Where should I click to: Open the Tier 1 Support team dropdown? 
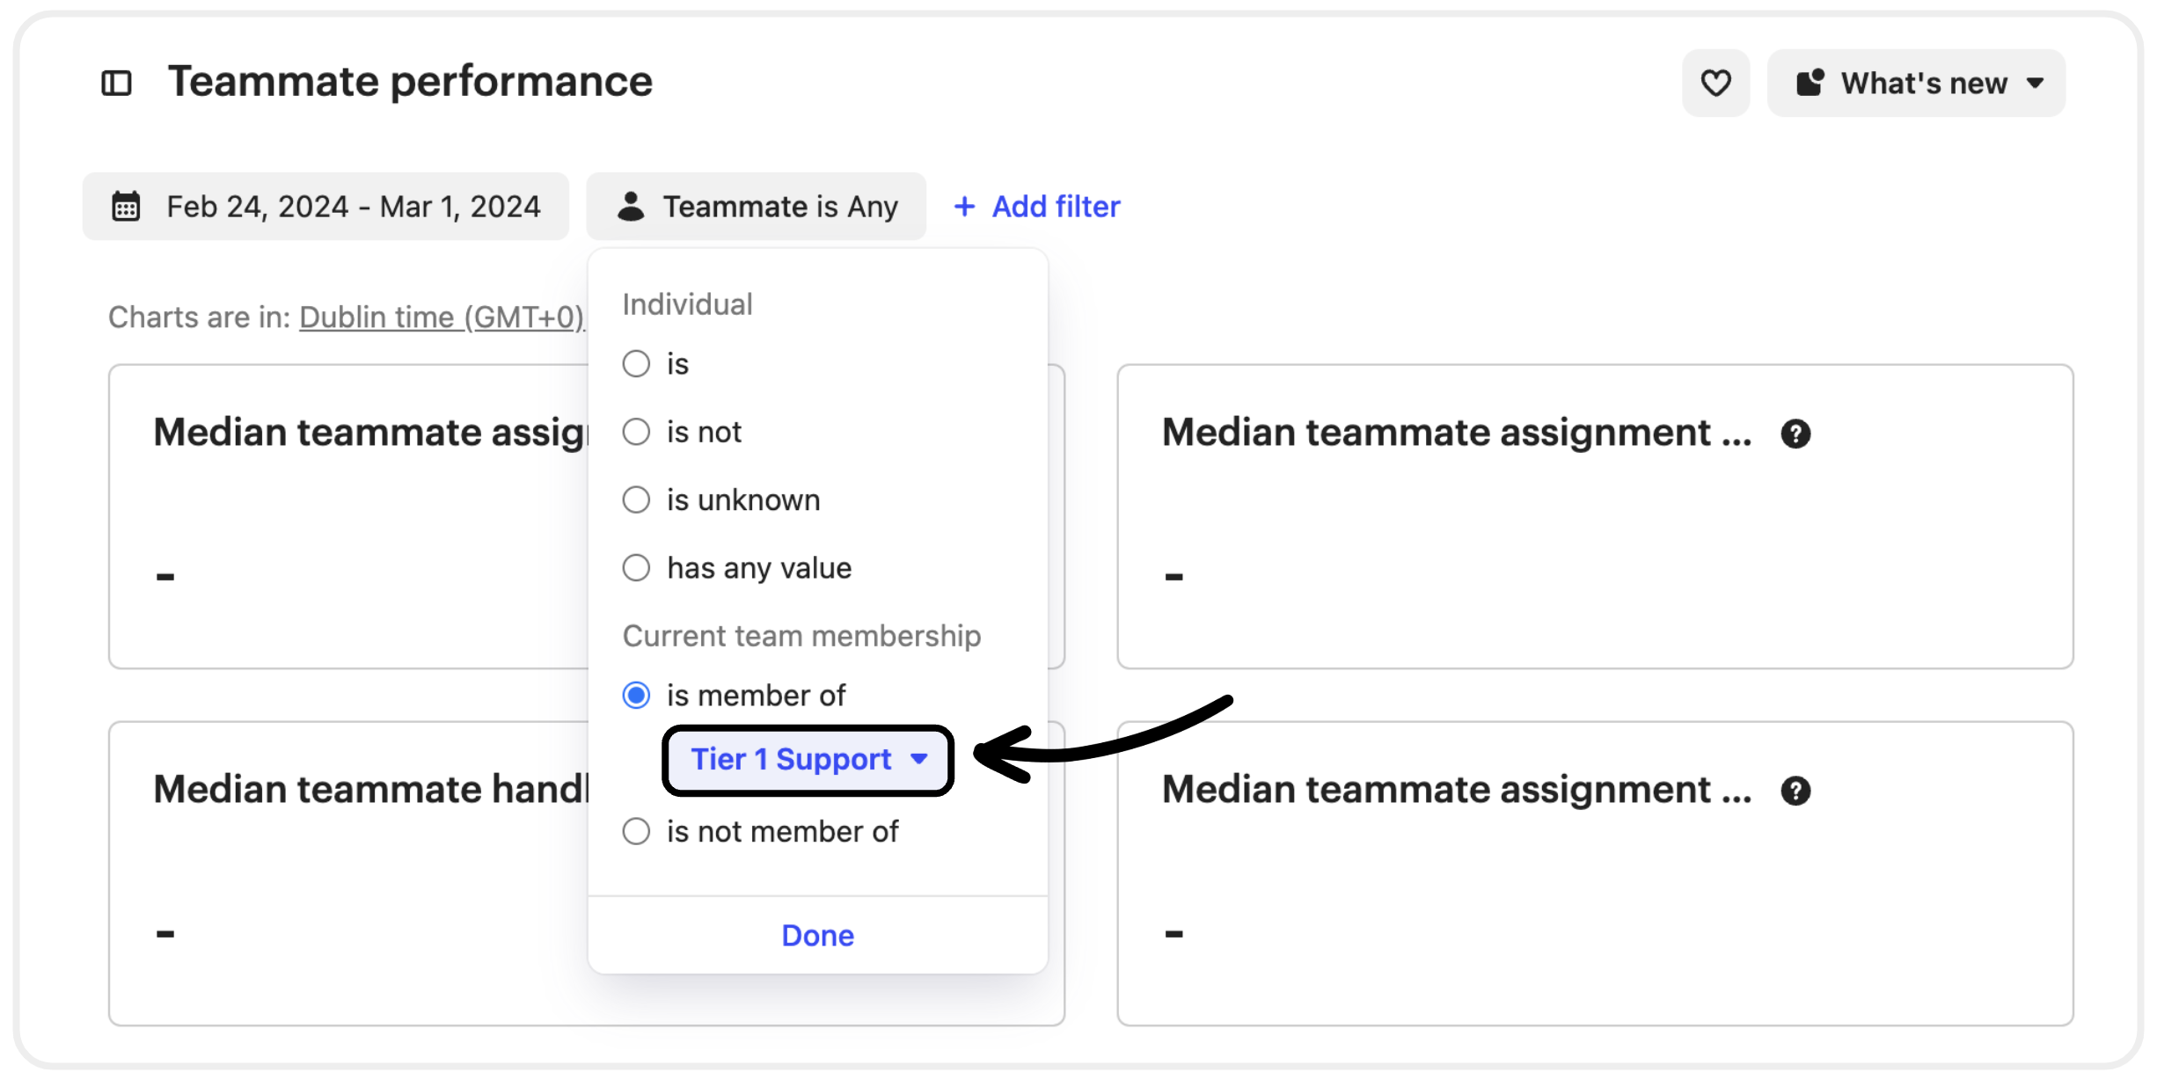pos(808,760)
